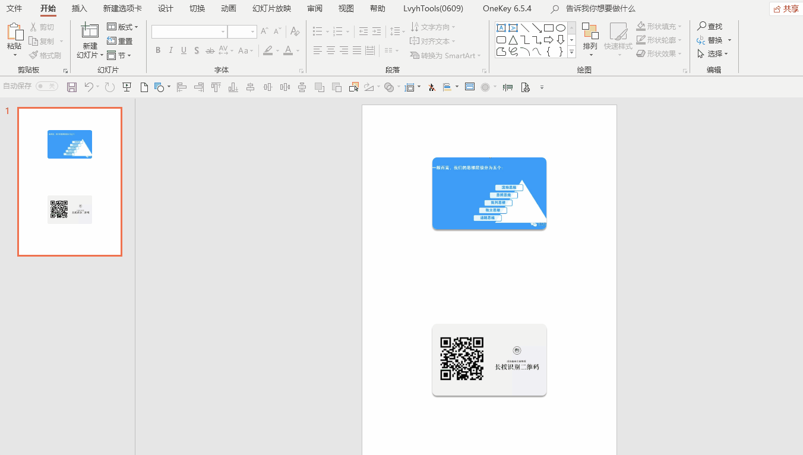Select the blue pyramid image on slide
The width and height of the screenshot is (803, 455).
click(x=489, y=193)
